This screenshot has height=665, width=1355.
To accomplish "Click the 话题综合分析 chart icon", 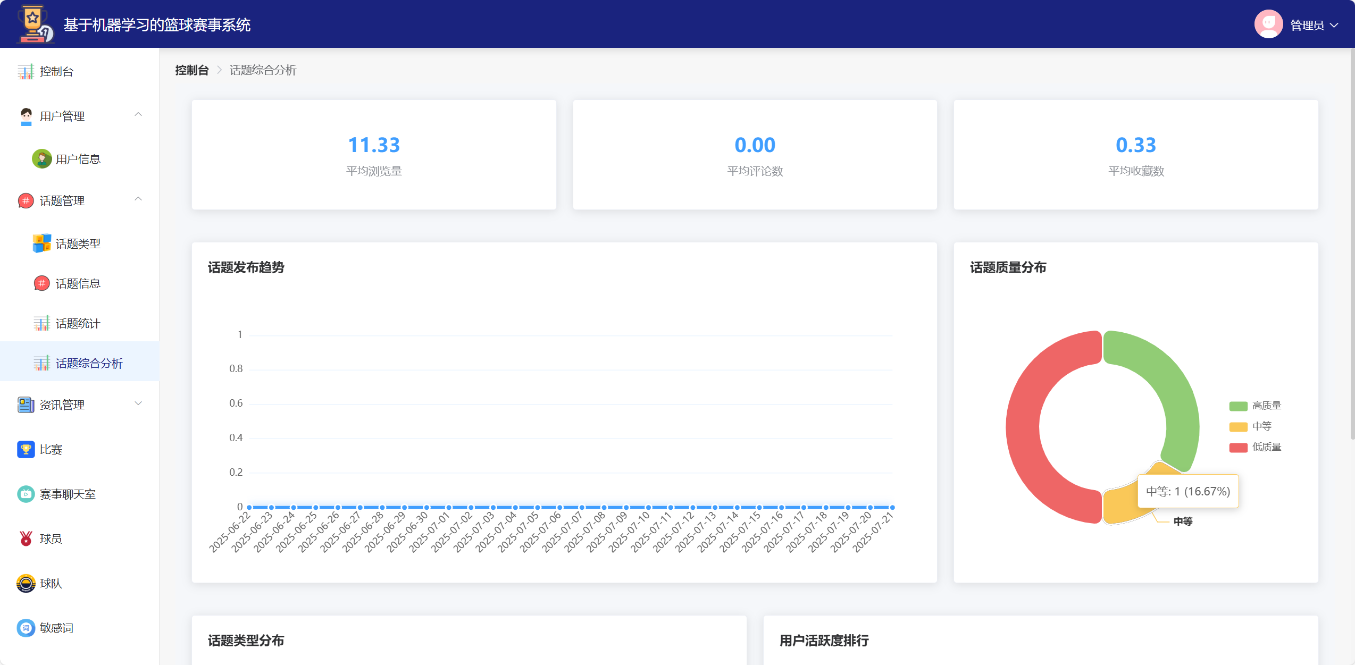I will 41,363.
